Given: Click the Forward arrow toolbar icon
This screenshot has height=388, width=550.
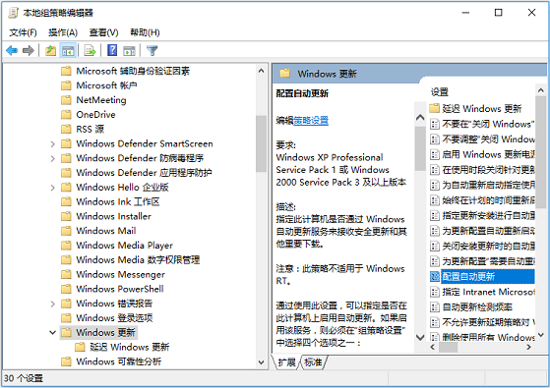Looking at the screenshot, I should click(29, 51).
